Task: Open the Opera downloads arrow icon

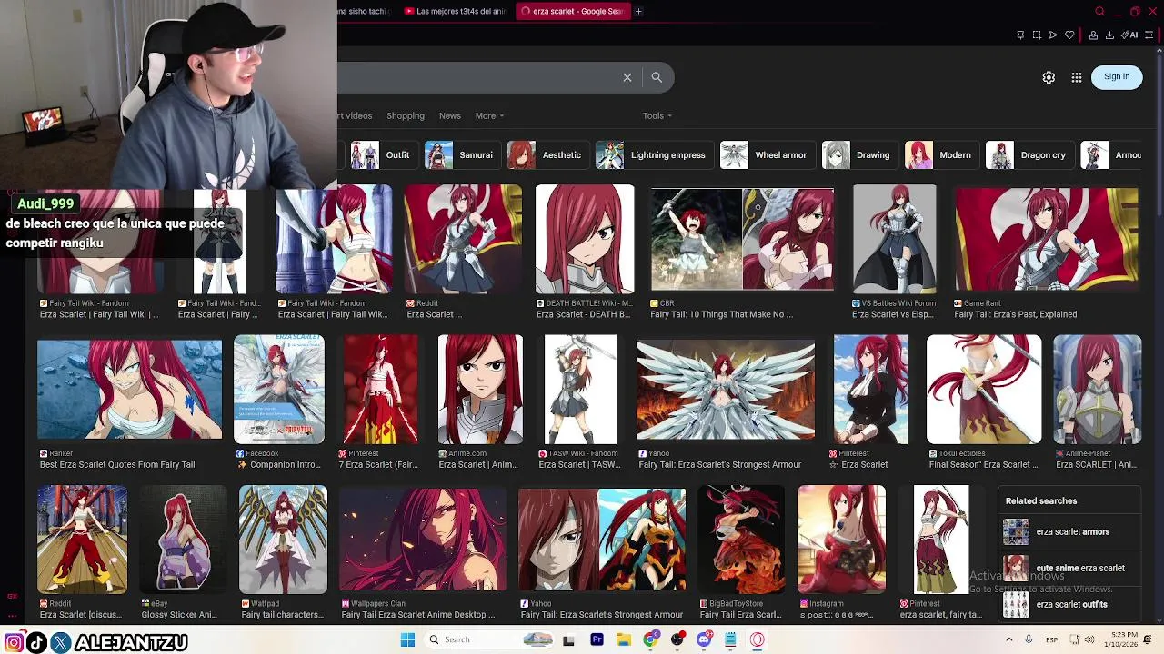Action: point(1109,35)
